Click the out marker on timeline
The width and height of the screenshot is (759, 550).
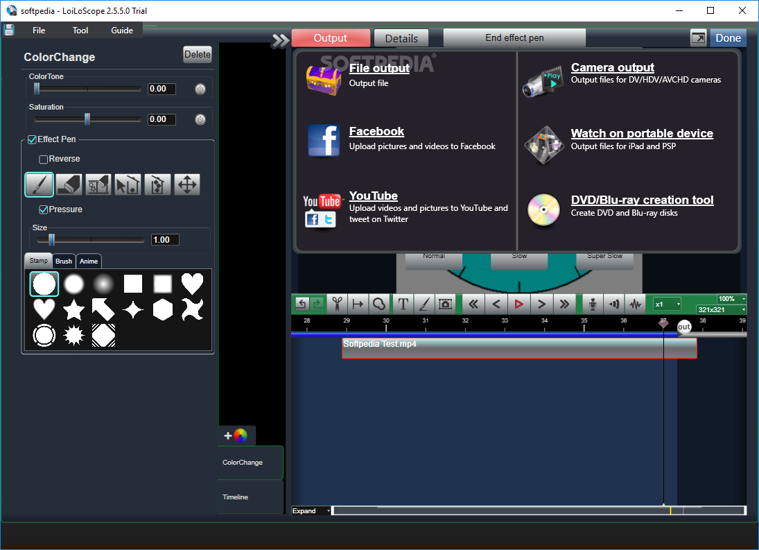pyautogui.click(x=683, y=327)
